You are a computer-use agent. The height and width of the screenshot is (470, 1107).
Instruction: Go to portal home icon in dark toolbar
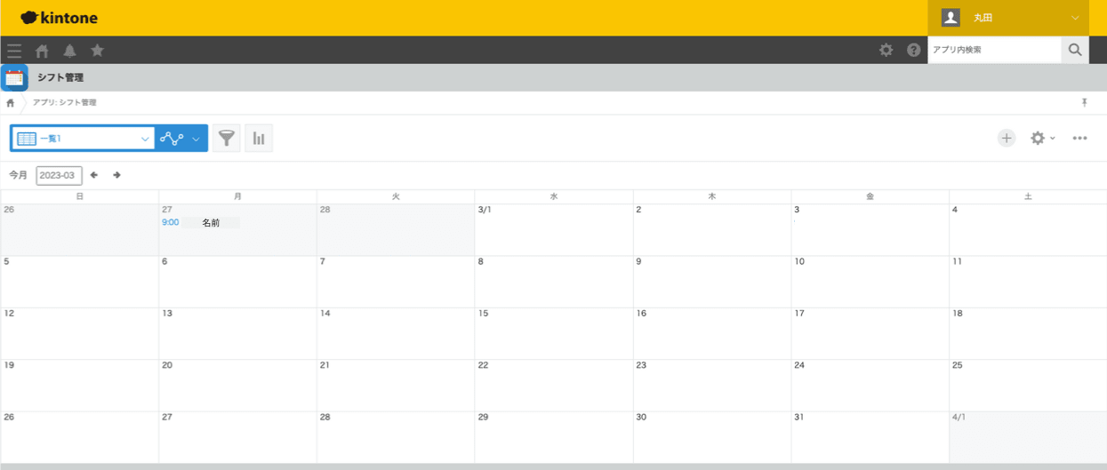pyautogui.click(x=42, y=51)
